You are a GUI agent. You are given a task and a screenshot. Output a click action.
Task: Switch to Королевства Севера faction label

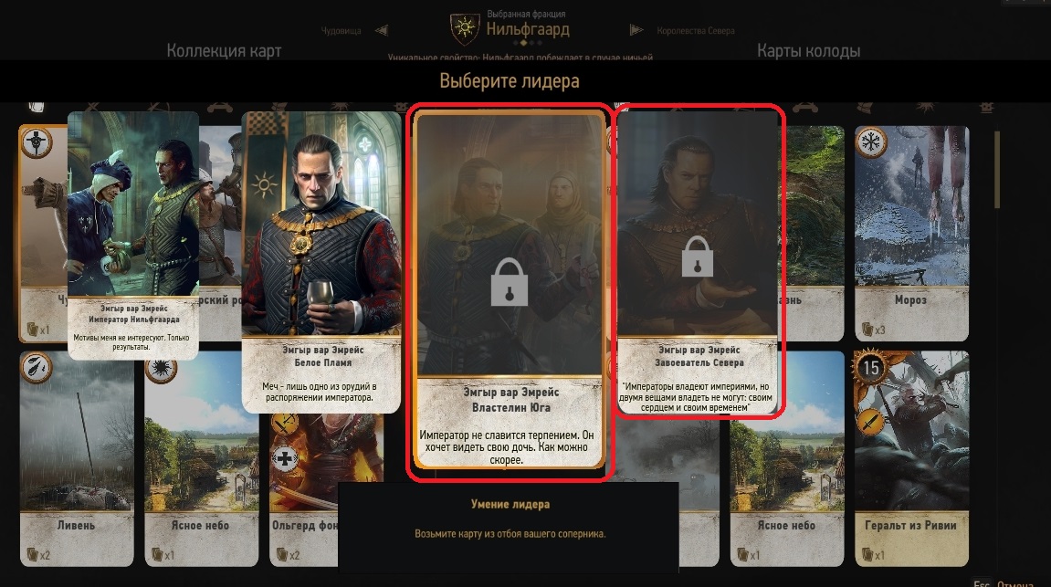696,31
